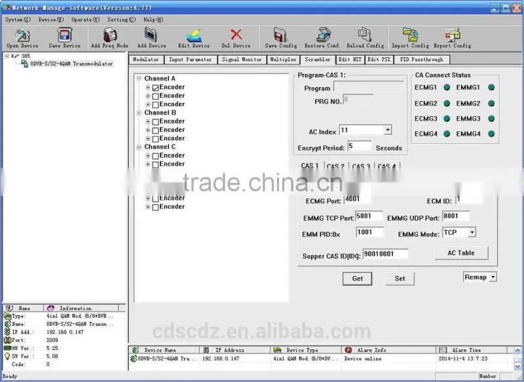Click the alarm list scrollbar up arrow
The width and height of the screenshot is (524, 382).
tap(517, 351)
